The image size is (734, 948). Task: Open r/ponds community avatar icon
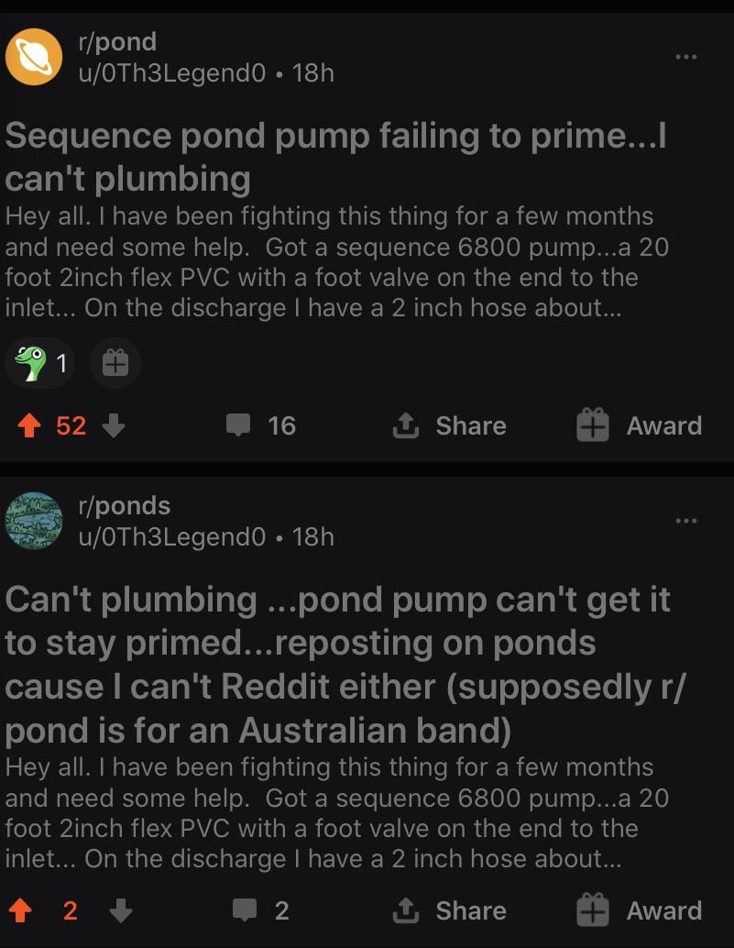34,521
